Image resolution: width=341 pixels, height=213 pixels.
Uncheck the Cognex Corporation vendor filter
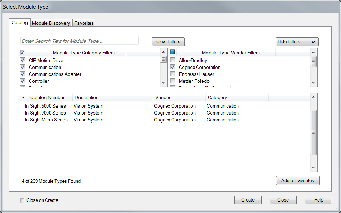(173, 68)
